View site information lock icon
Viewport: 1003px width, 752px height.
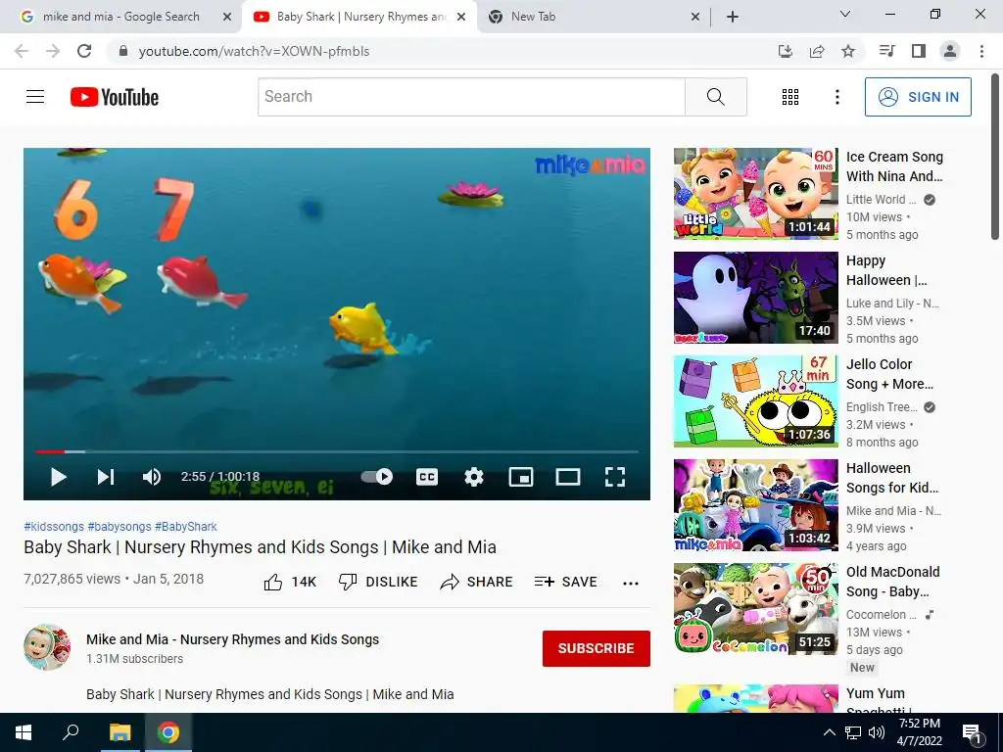point(123,51)
